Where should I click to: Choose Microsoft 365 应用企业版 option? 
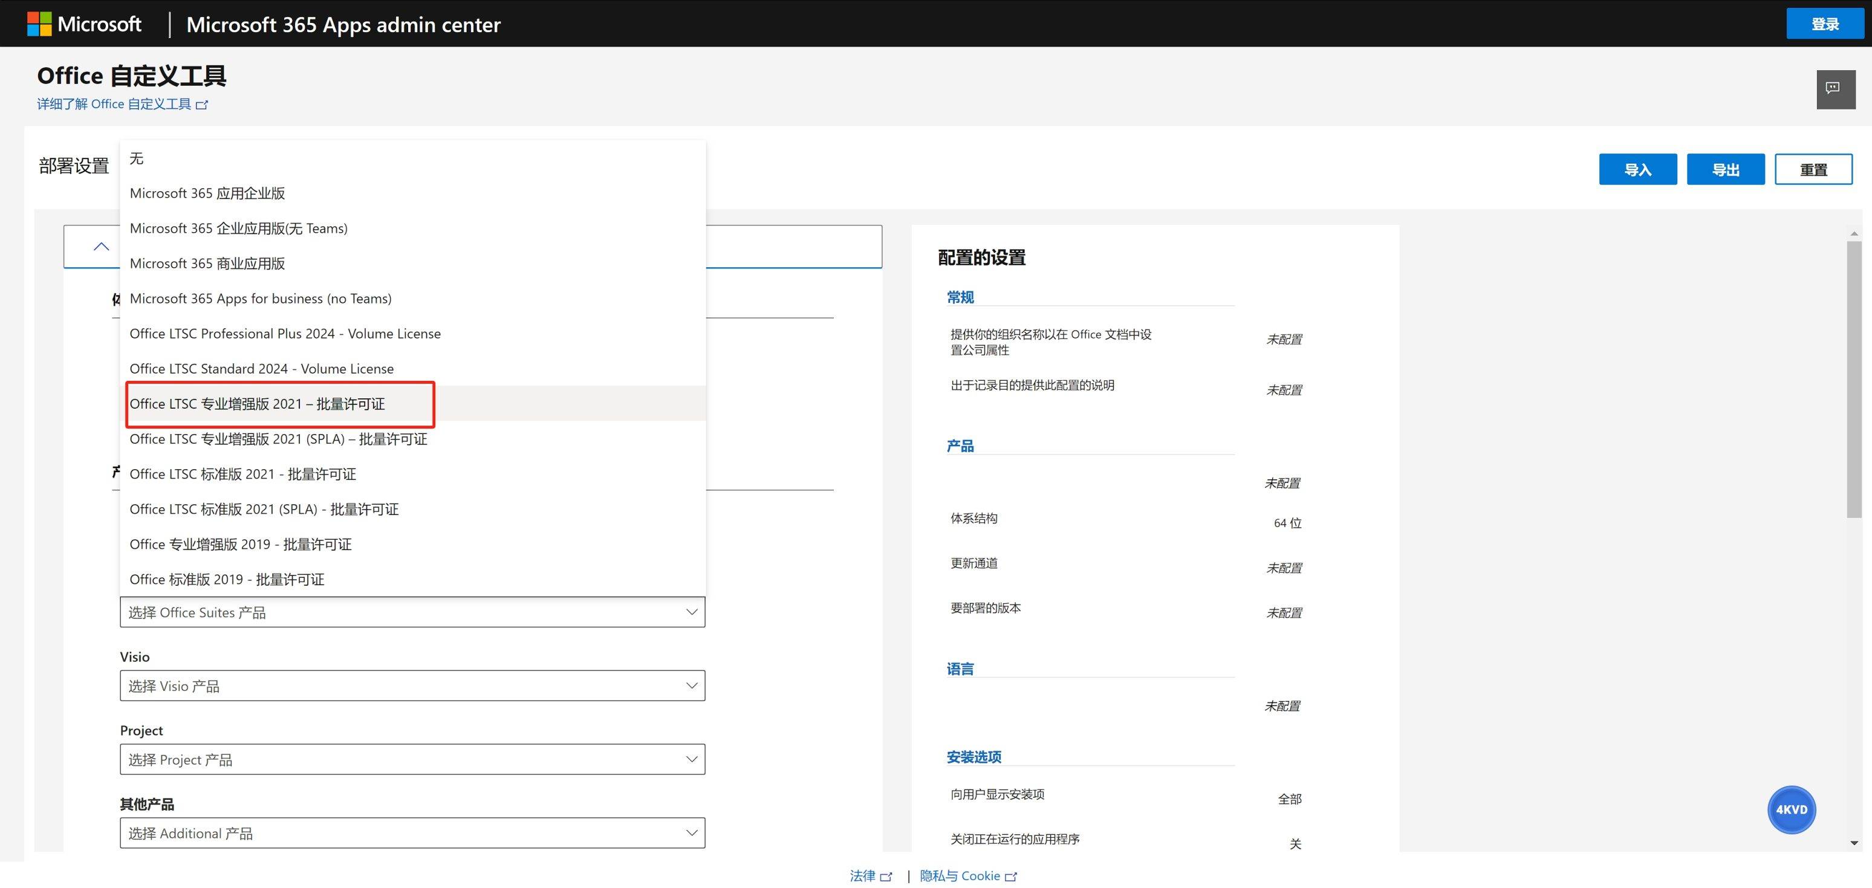coord(207,193)
